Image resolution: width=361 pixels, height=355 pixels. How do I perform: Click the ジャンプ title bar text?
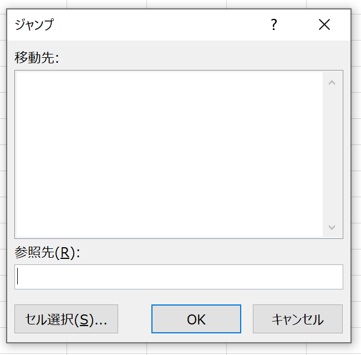(34, 24)
